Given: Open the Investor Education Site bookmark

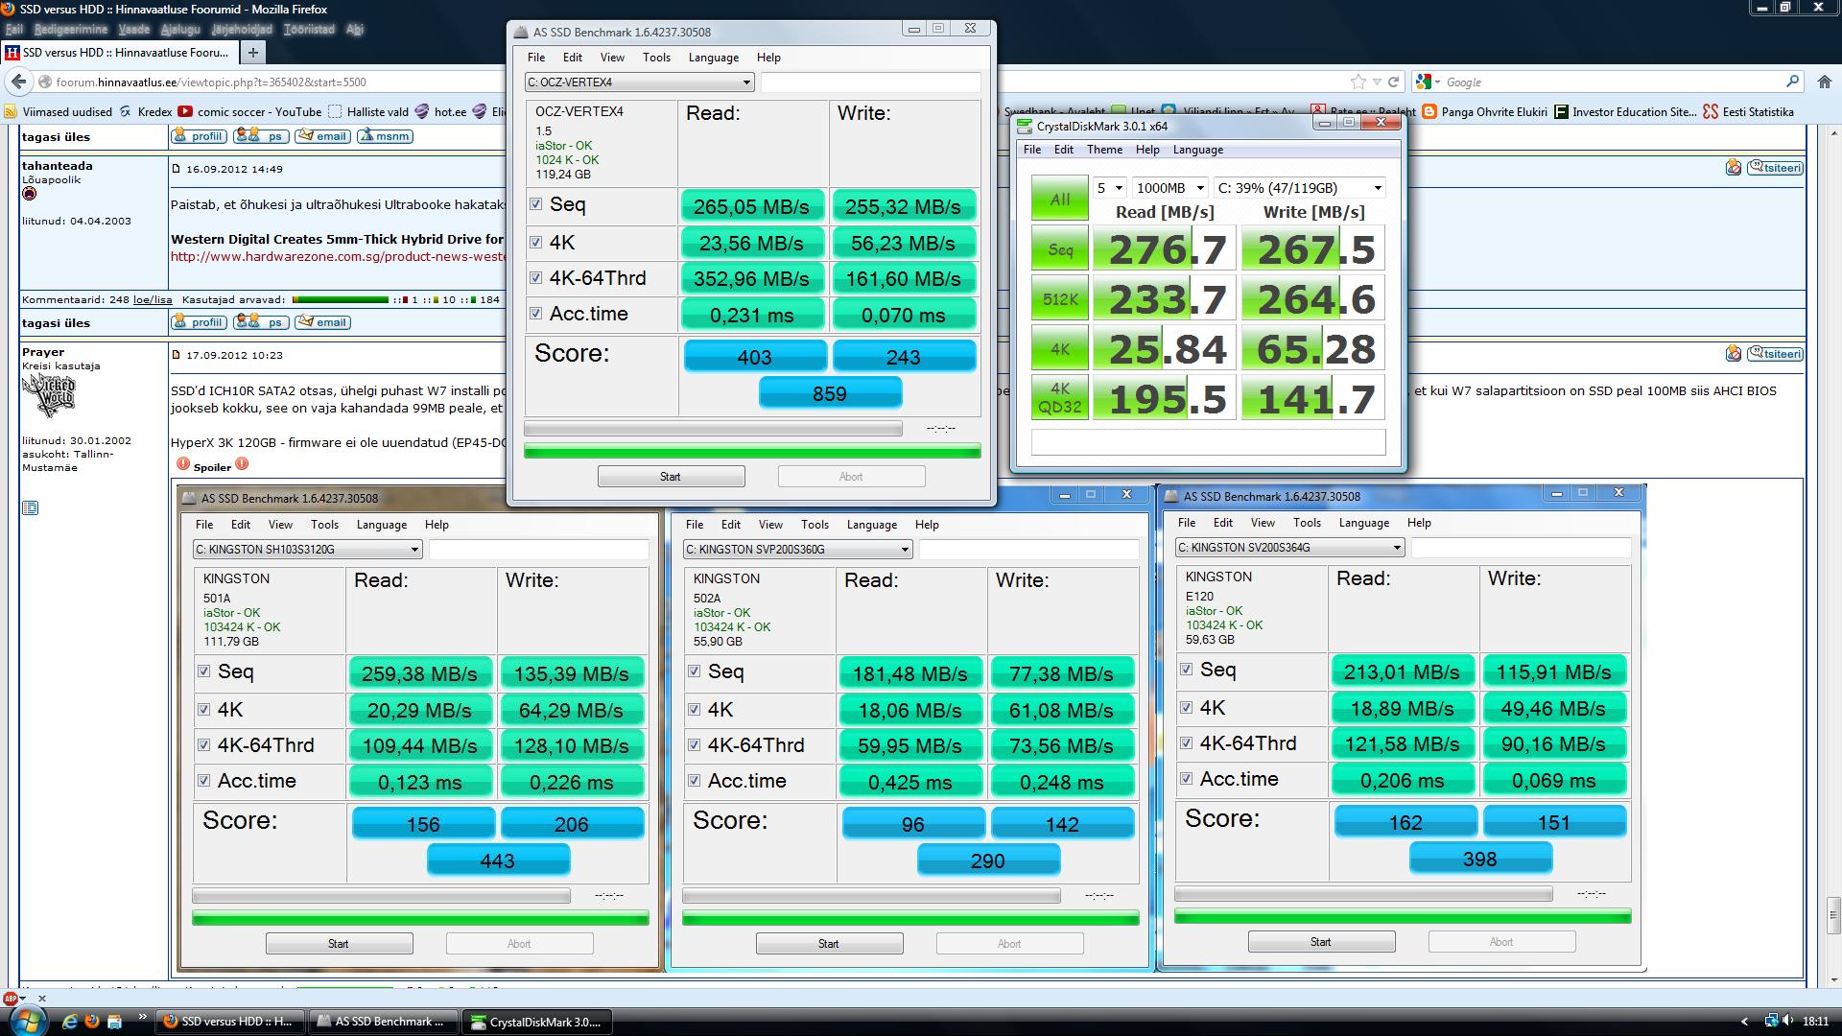Looking at the screenshot, I should click(x=1626, y=112).
